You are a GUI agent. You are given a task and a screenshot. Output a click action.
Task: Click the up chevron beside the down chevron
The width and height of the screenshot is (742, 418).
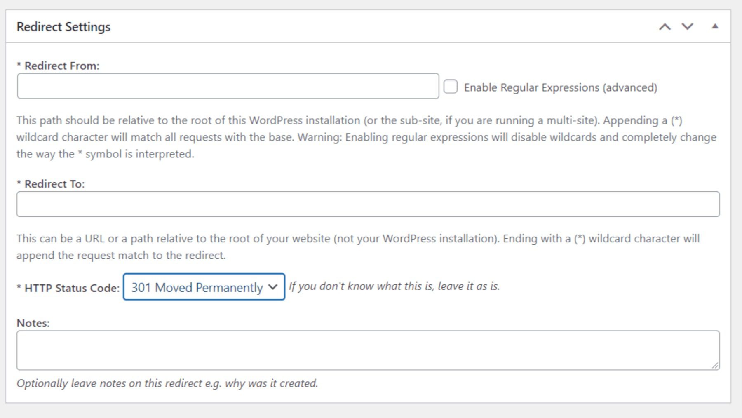point(665,26)
